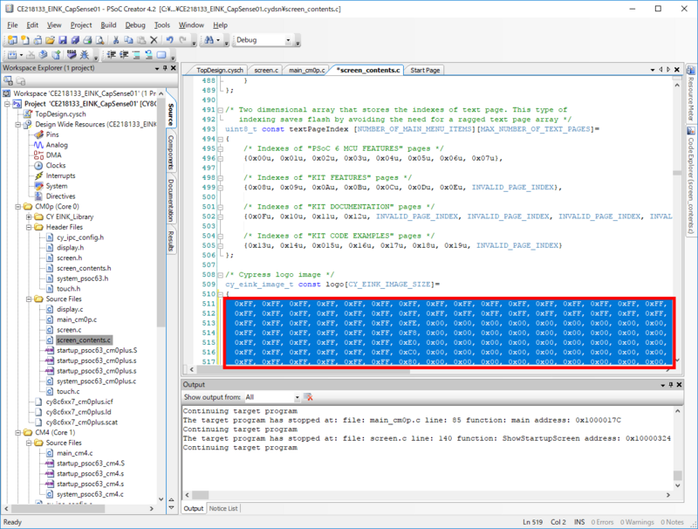The image size is (698, 529).
Task: Click the Output panel vertical scrollbar thumb
Action: pos(678,476)
